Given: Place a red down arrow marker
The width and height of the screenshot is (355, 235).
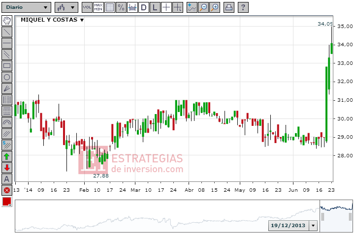Looking at the screenshot, I should [7, 168].
